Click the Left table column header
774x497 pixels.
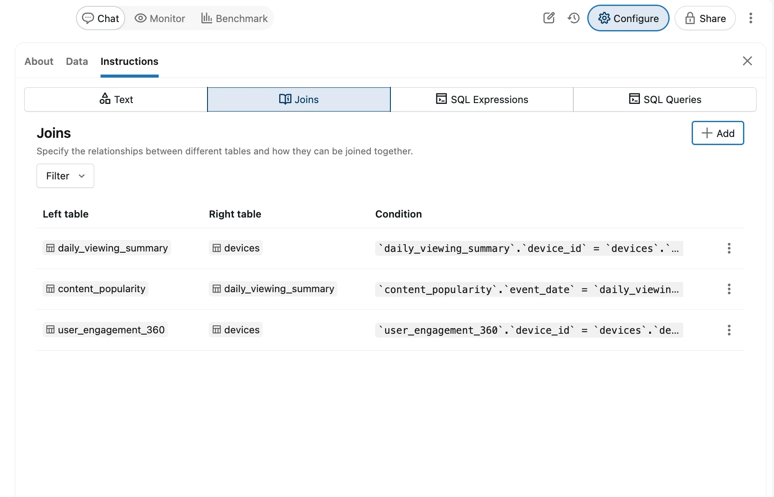[x=66, y=214]
